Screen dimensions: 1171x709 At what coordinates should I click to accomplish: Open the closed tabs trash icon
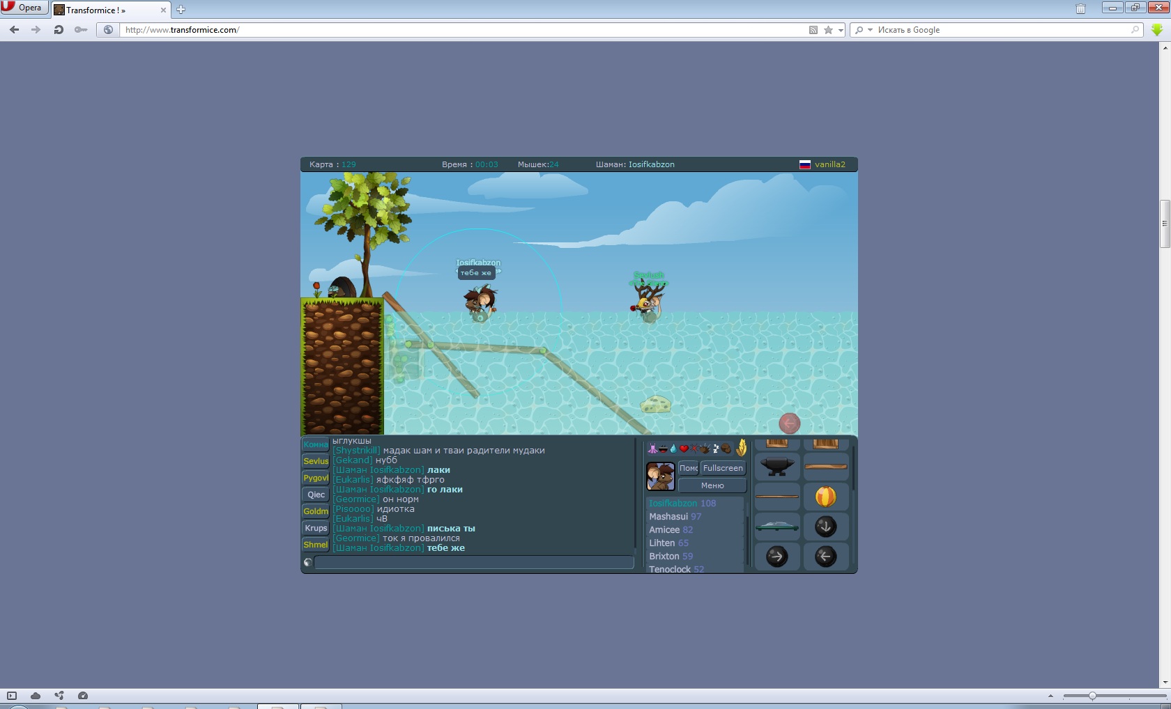(1080, 9)
